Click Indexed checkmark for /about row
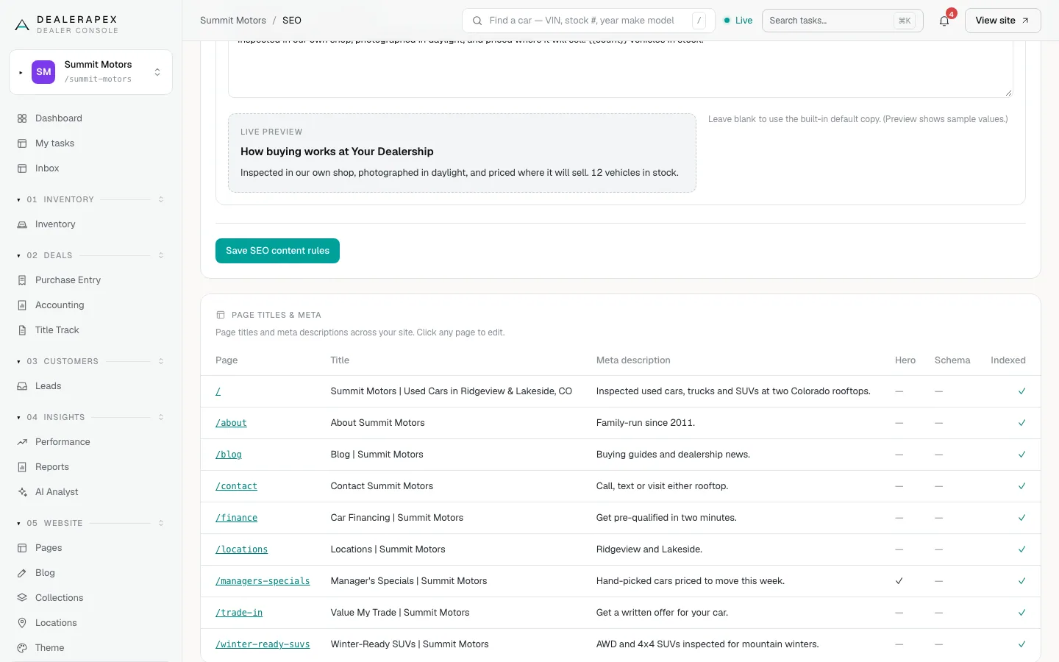 click(x=1021, y=423)
